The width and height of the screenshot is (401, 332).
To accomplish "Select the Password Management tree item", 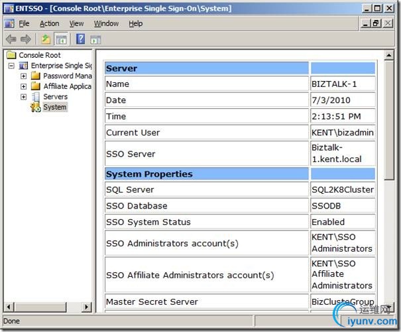I will 68,76.
